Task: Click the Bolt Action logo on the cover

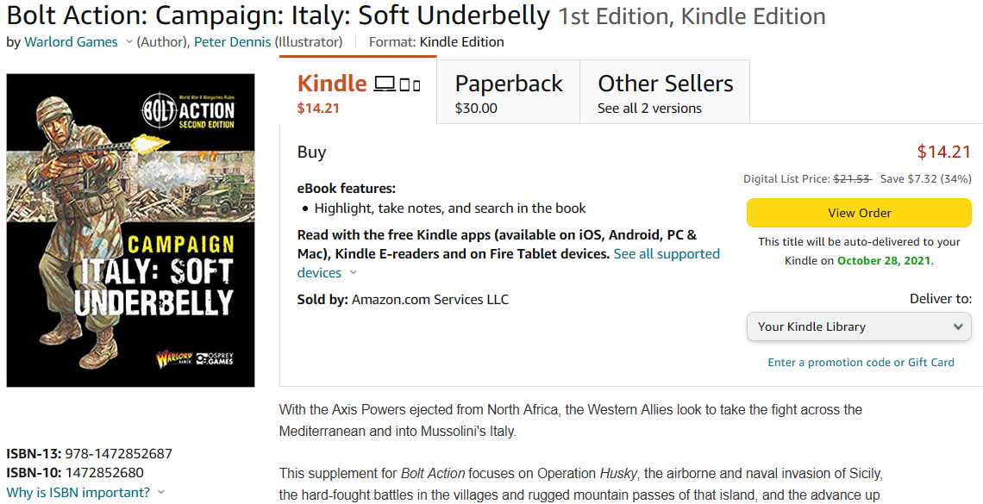Action: (187, 112)
